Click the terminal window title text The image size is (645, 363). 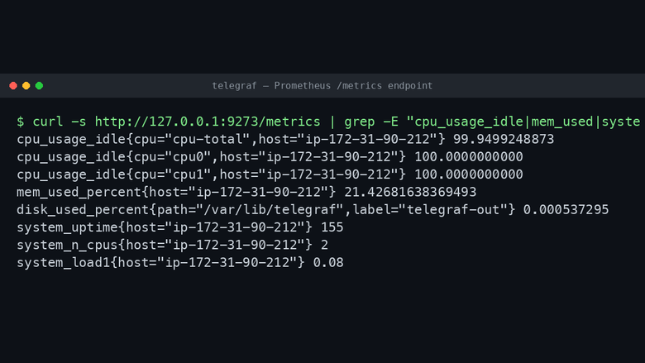(x=322, y=85)
